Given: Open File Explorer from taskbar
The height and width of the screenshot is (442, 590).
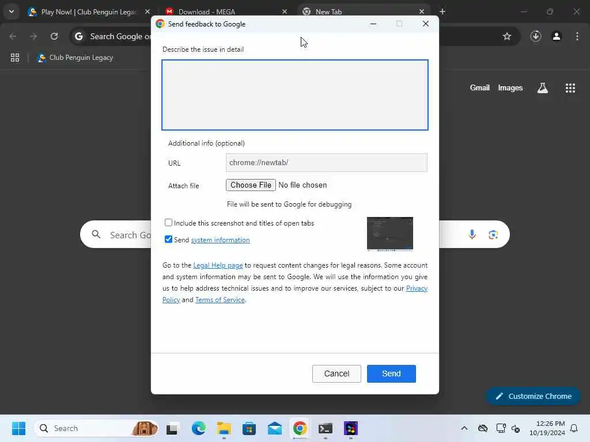Looking at the screenshot, I should pos(224,428).
